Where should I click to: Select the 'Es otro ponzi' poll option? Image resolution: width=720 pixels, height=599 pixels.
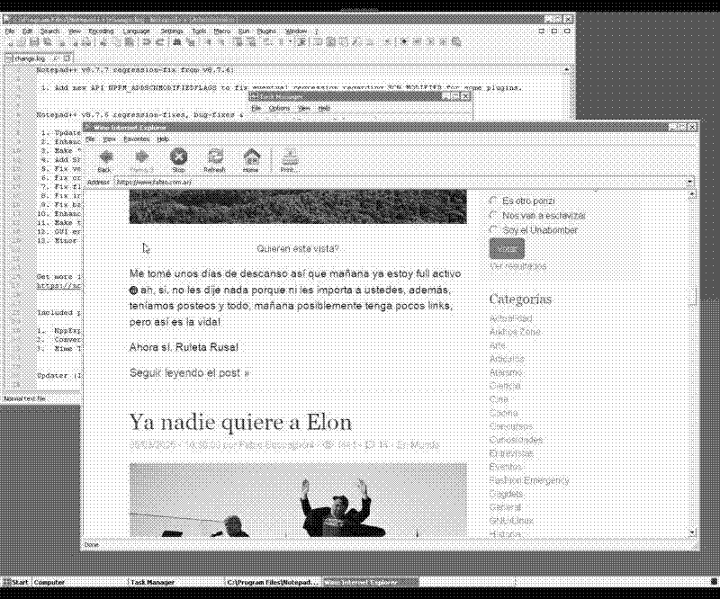pyautogui.click(x=493, y=201)
